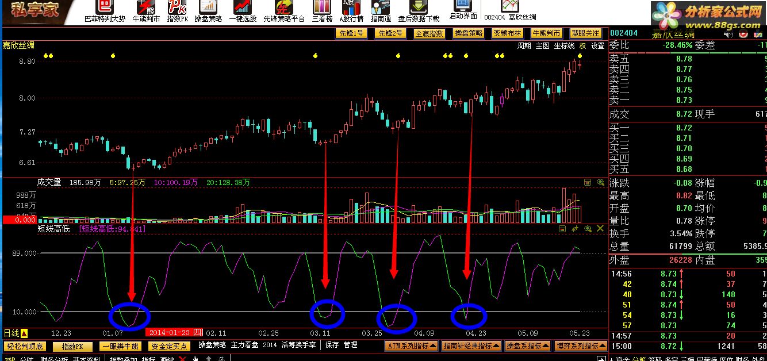Open the 巴菲特判大势 tool icon
The image size is (767, 361).
tap(104, 7)
